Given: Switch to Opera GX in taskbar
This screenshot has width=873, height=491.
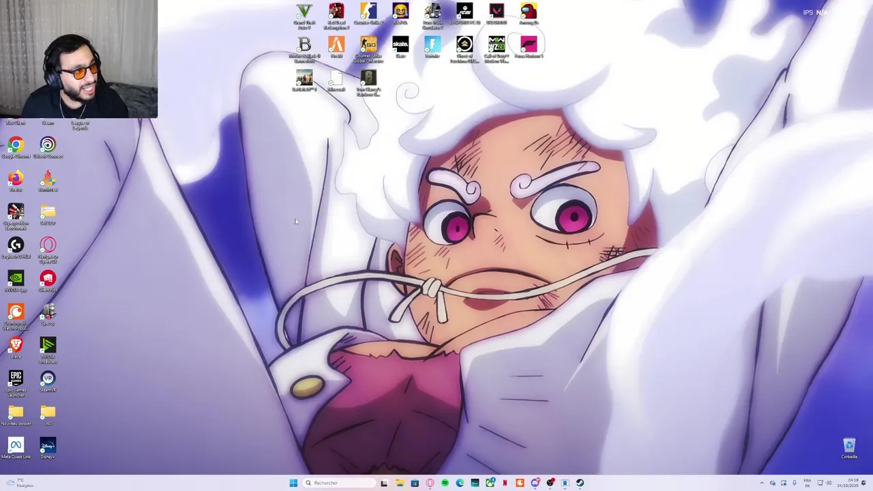Looking at the screenshot, I should (430, 483).
